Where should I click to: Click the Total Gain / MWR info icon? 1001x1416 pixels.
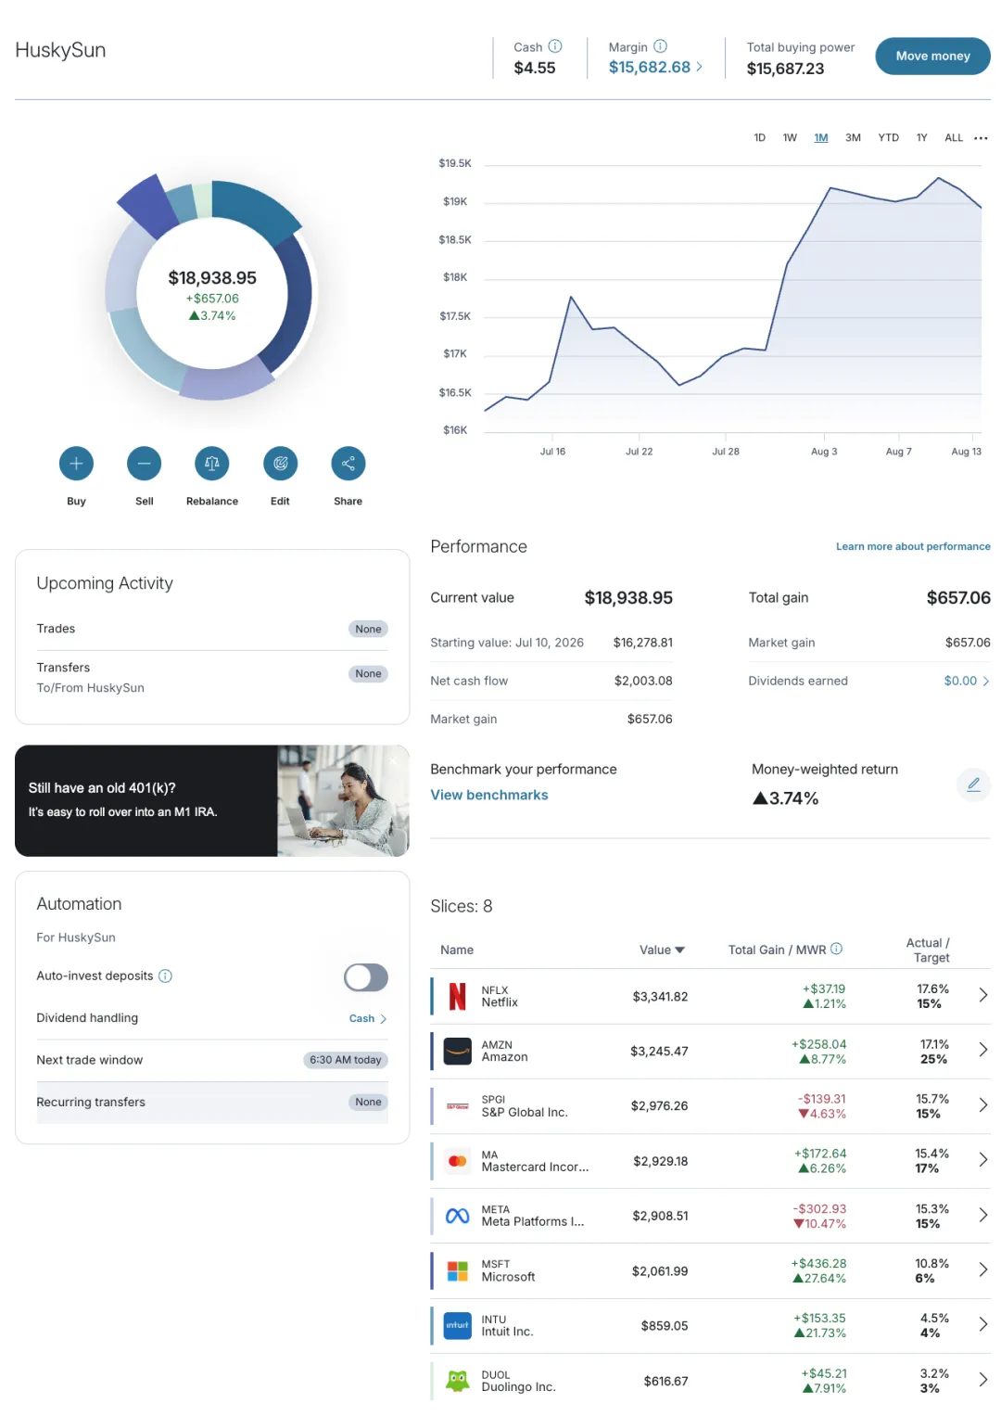[x=836, y=949]
